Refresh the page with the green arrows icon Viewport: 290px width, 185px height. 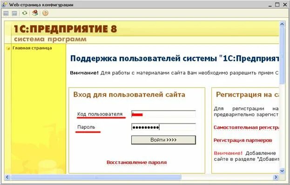(x=25, y=13)
